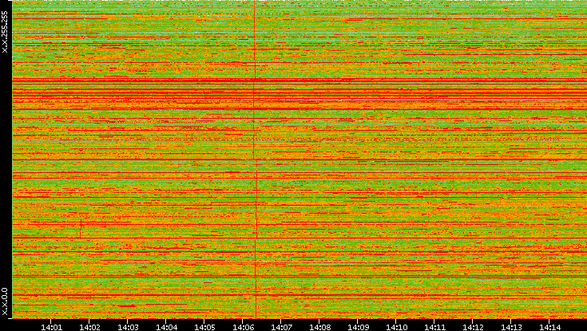Click the 14:08 time axis label
This screenshot has height=331, width=587.
319,328
